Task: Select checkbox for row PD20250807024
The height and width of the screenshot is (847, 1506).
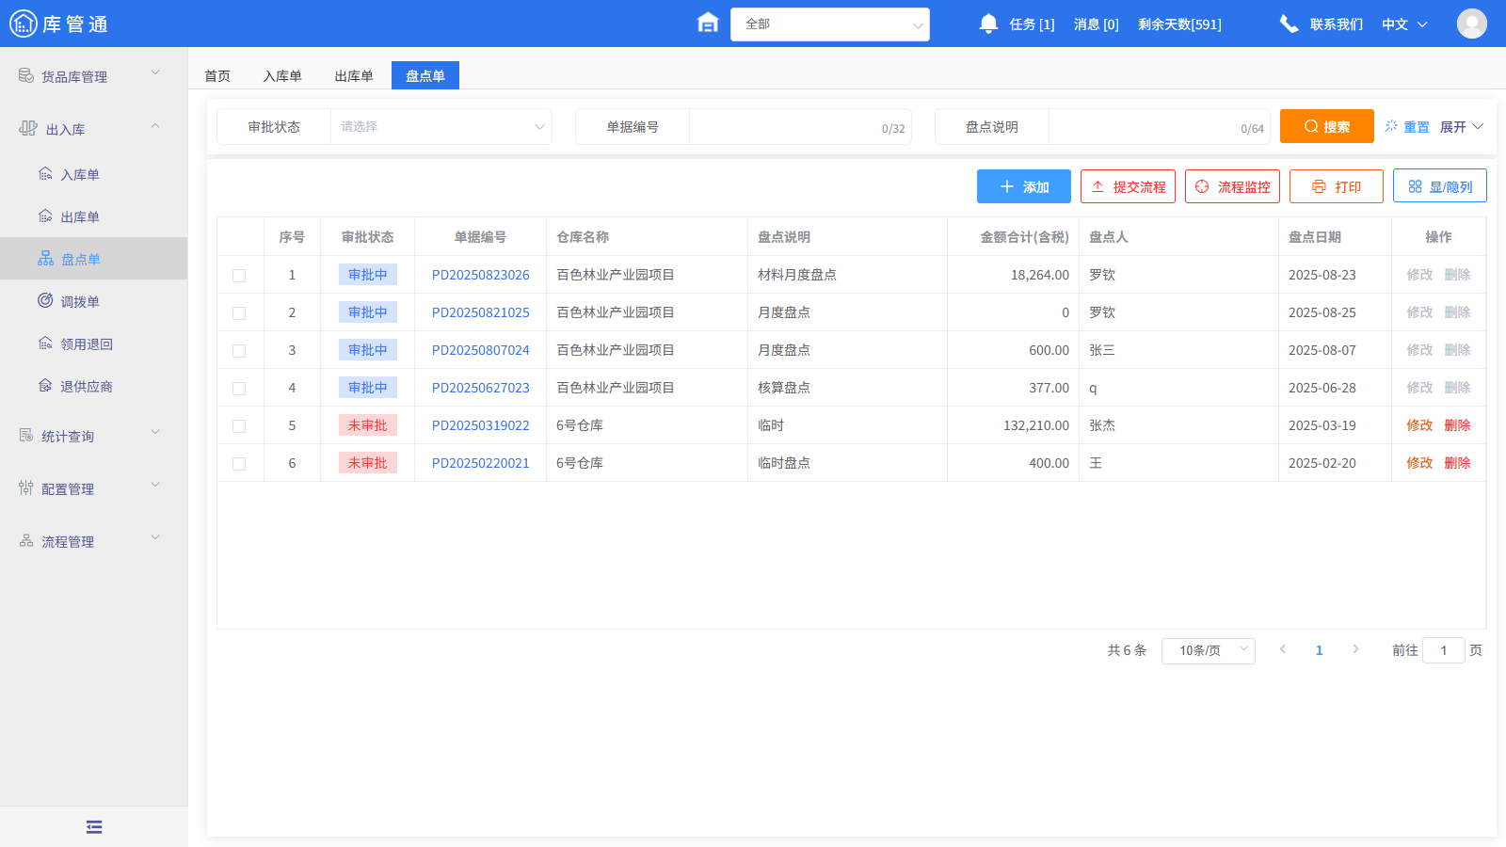Action: pyautogui.click(x=239, y=351)
